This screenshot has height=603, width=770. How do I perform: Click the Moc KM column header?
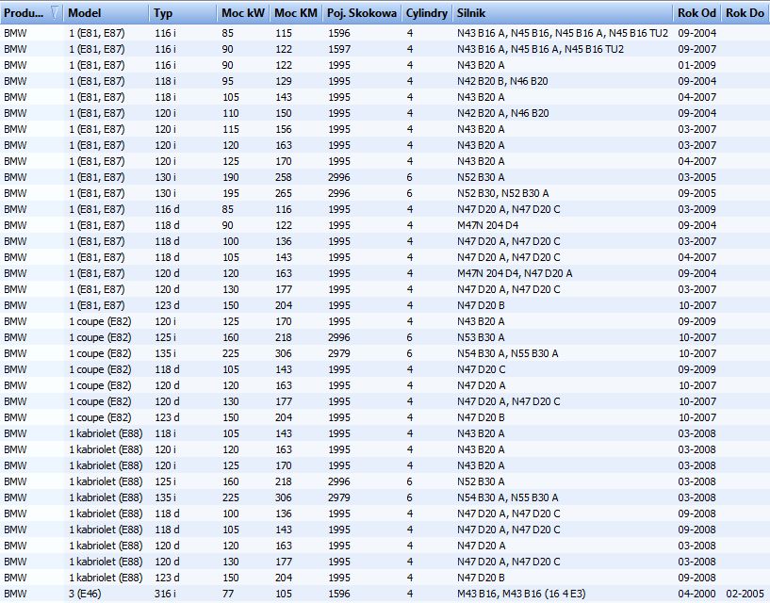(296, 13)
